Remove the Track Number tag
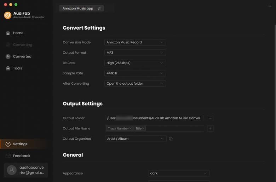276x182 pixels. [x=131, y=128]
